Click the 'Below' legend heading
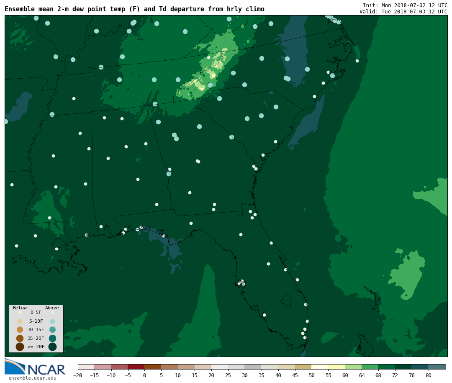The height and width of the screenshot is (383, 452). (x=20, y=308)
